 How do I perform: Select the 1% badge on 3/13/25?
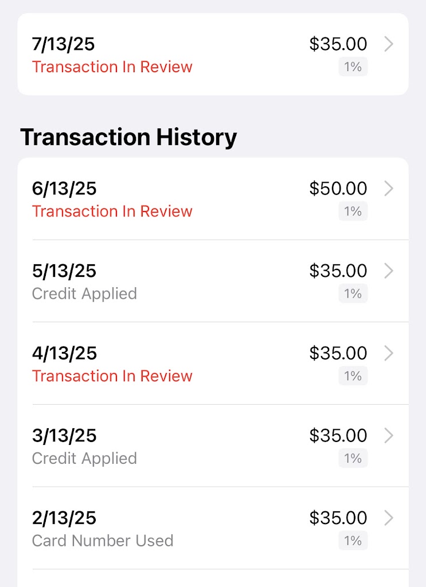[x=353, y=459]
